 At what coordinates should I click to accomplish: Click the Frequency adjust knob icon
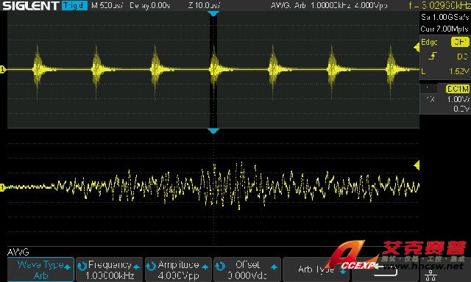click(x=82, y=266)
